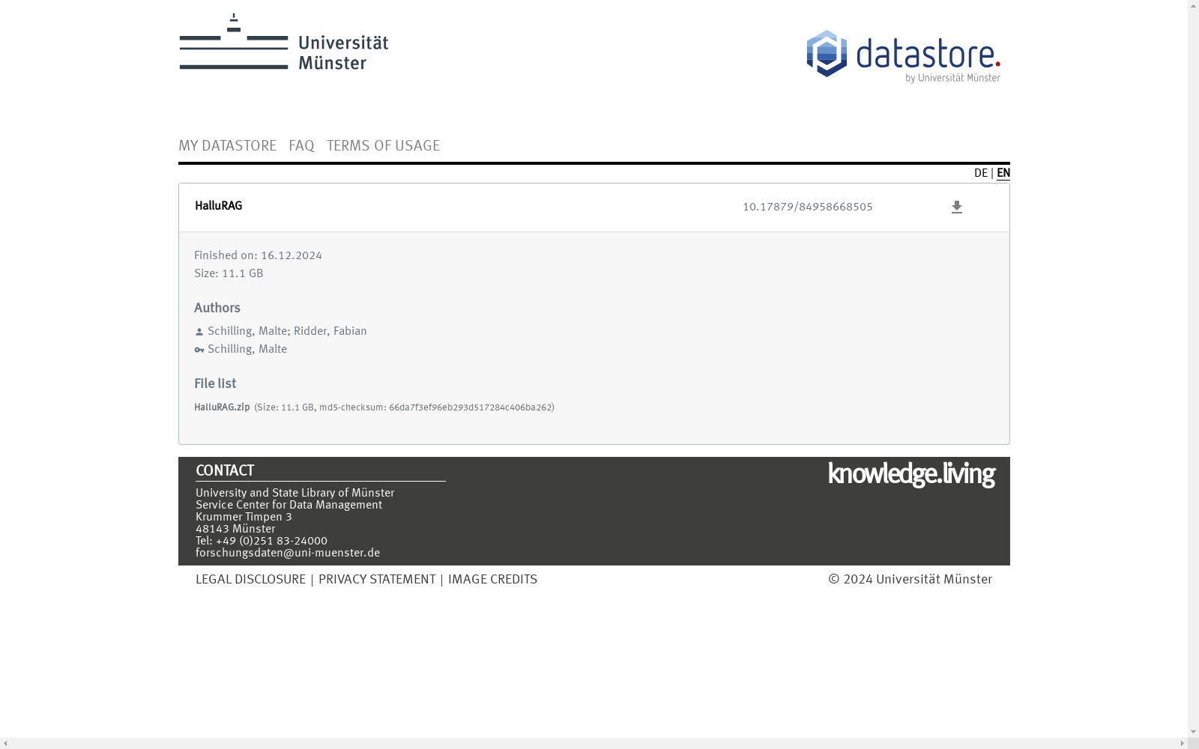Click the 'Finished on: 16.12.2024' text
The height and width of the screenshot is (749, 1199).
click(258, 255)
